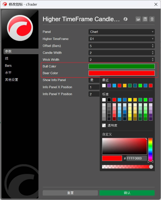Select the darkest navy blue shade
This screenshot has height=200, width=161.
[125, 119]
